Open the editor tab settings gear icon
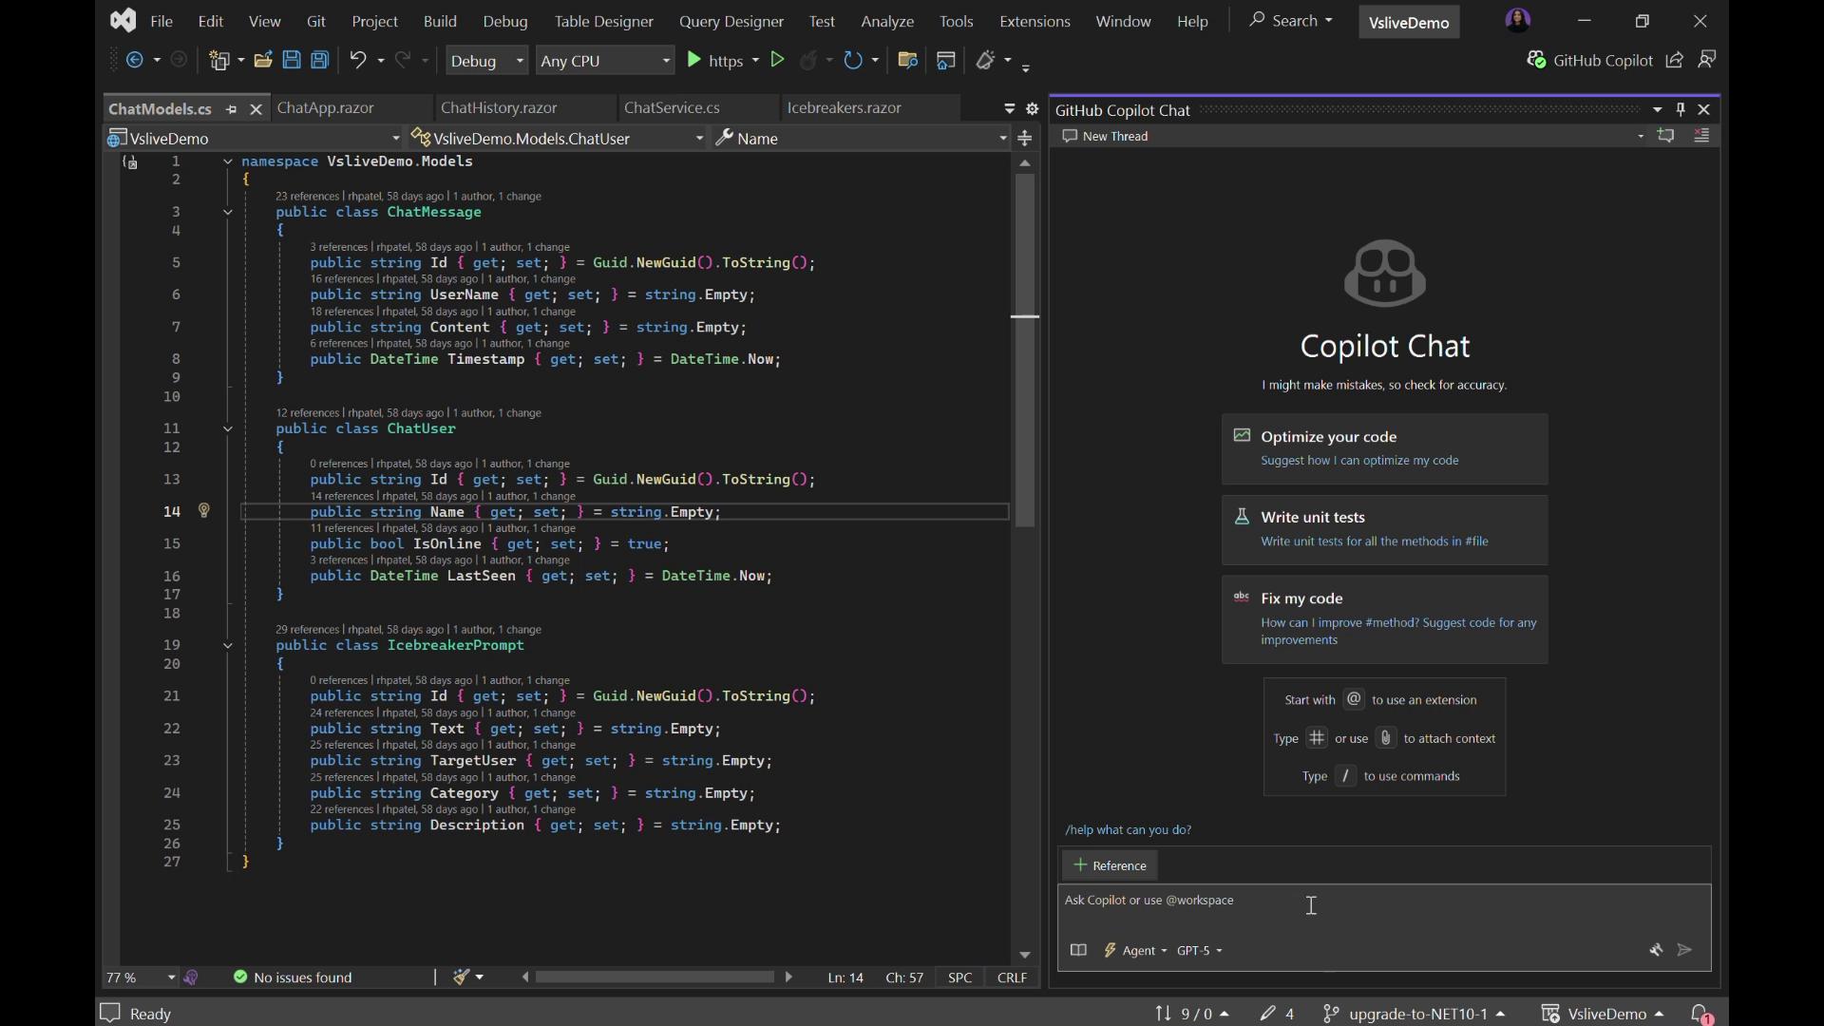The height and width of the screenshot is (1026, 1824). click(1033, 109)
